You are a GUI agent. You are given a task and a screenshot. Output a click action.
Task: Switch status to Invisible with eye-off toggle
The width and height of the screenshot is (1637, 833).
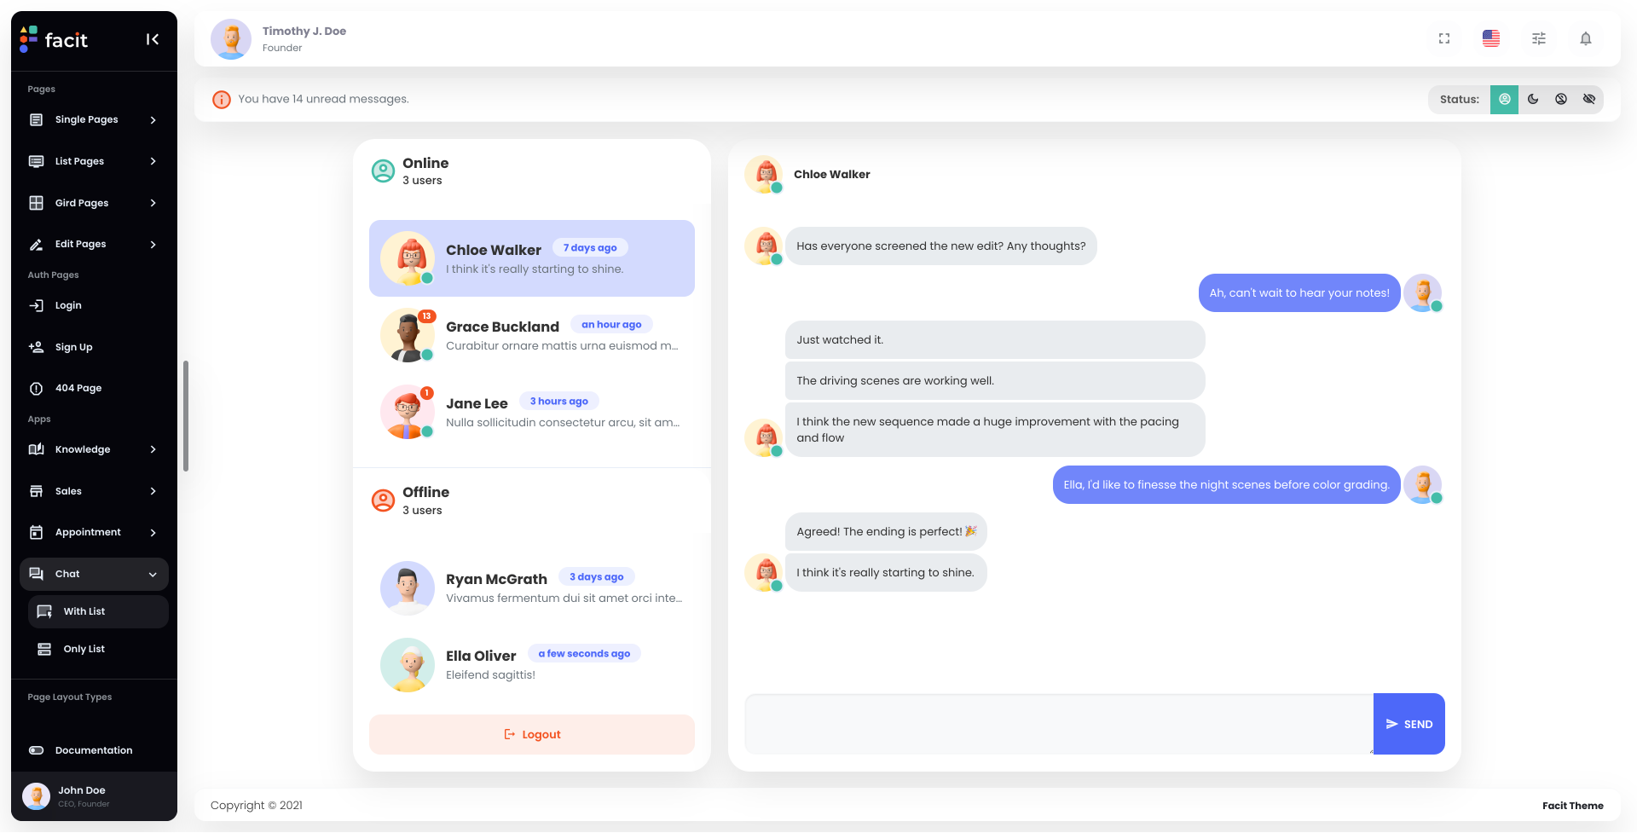tap(1589, 99)
